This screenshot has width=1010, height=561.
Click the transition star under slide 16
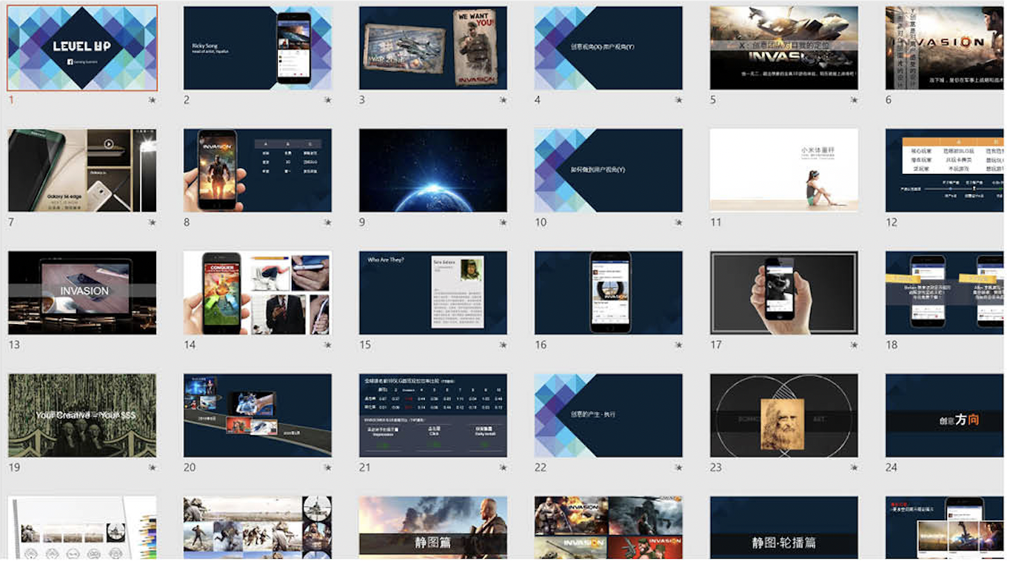click(x=678, y=345)
